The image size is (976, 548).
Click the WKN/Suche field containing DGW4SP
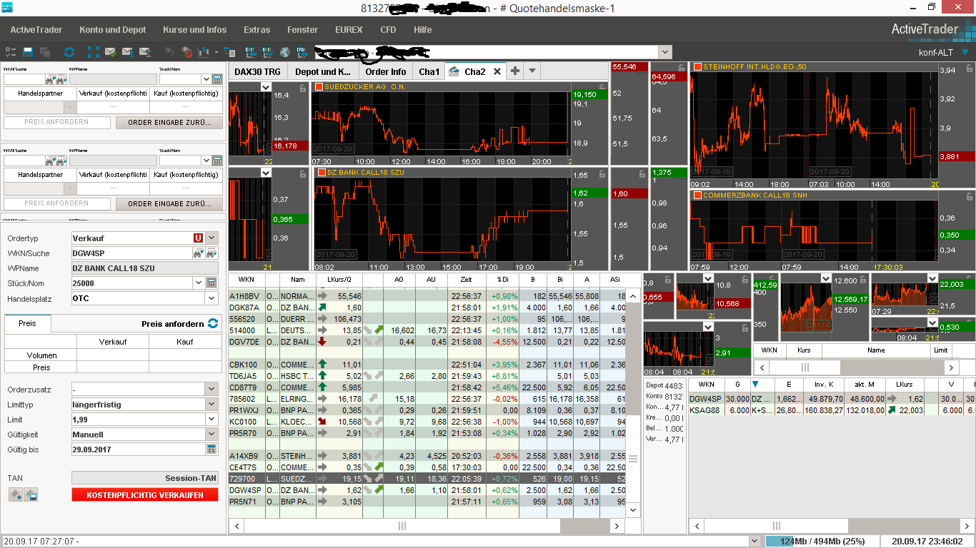(x=131, y=253)
